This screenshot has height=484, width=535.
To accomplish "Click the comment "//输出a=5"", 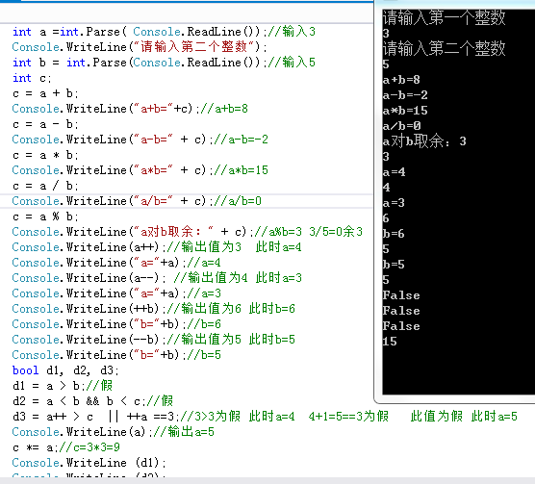I will [184, 432].
